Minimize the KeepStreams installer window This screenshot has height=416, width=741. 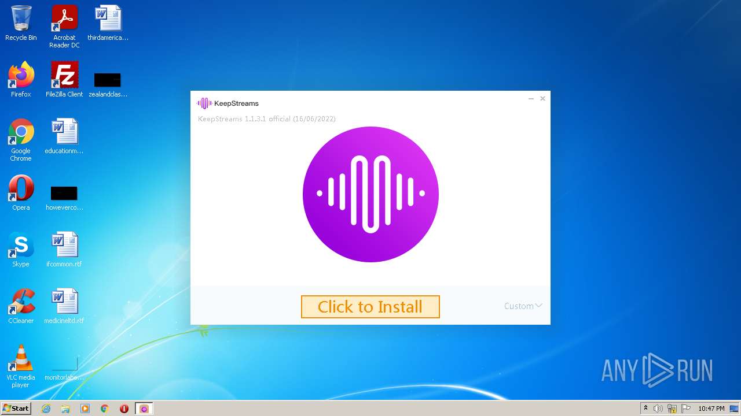tap(531, 99)
